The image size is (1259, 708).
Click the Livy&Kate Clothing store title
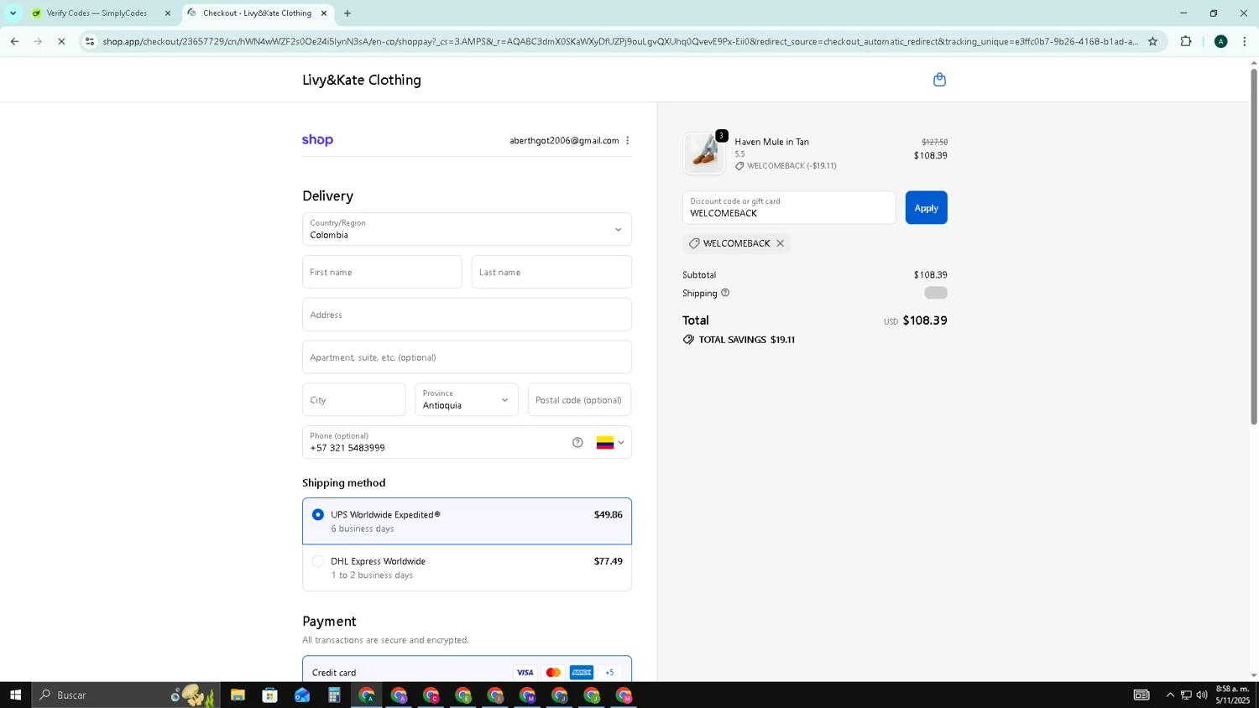coord(362,80)
